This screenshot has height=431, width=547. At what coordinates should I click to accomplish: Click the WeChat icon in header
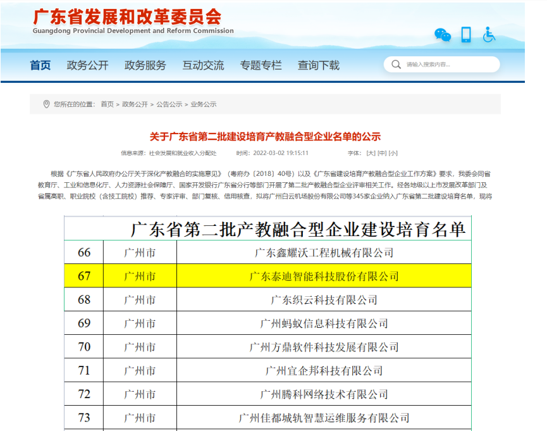tap(443, 35)
